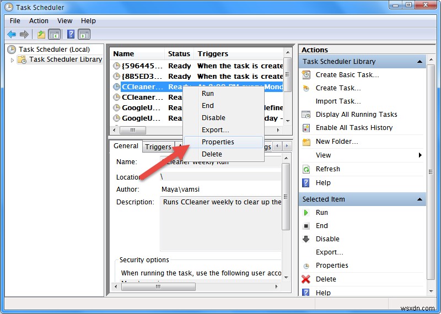Click the black End stop icon
The image size is (441, 314).
pyautogui.click(x=306, y=226)
